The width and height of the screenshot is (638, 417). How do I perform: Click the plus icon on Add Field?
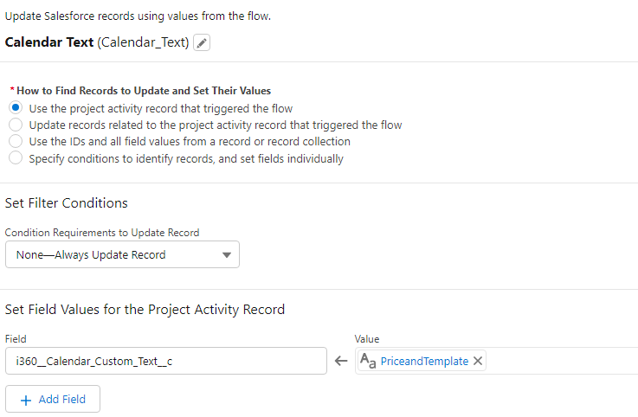tap(25, 399)
